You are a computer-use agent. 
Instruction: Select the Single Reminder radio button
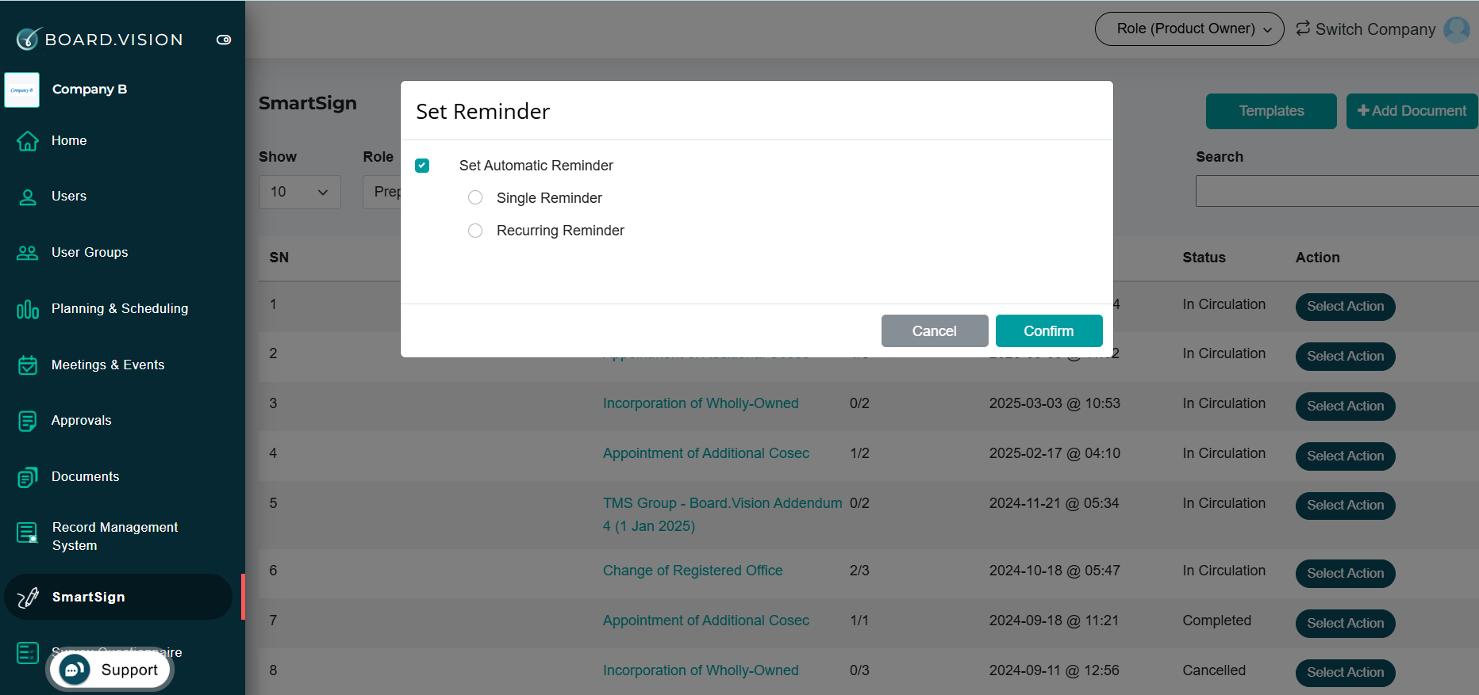(475, 198)
